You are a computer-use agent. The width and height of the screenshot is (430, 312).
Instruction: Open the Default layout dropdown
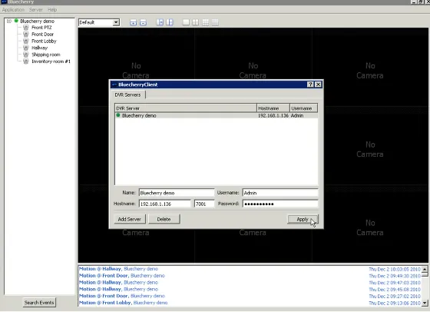click(116, 22)
